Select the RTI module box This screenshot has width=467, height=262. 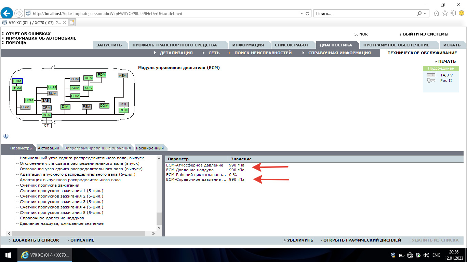pos(123,104)
